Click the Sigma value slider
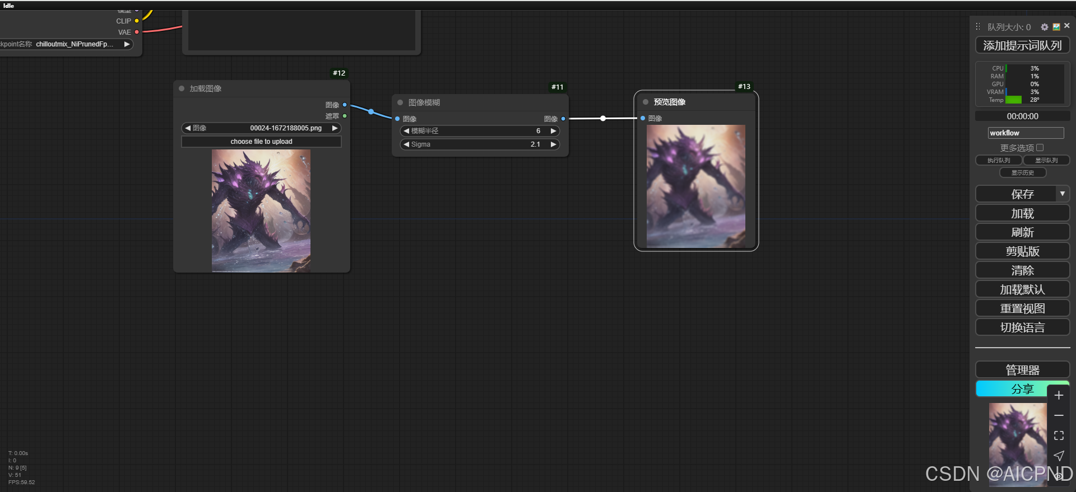The image size is (1076, 492). point(480,144)
